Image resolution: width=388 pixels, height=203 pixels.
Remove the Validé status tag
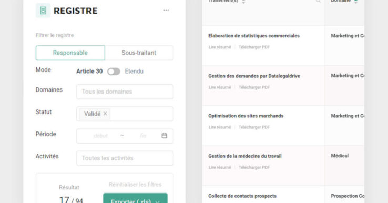(x=105, y=114)
